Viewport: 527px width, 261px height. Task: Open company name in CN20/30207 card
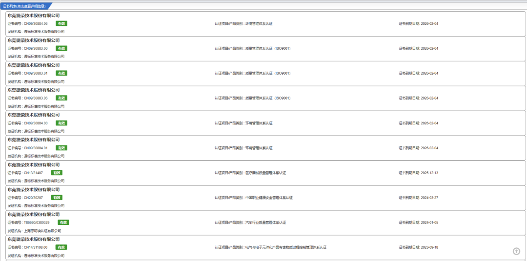coord(34,190)
